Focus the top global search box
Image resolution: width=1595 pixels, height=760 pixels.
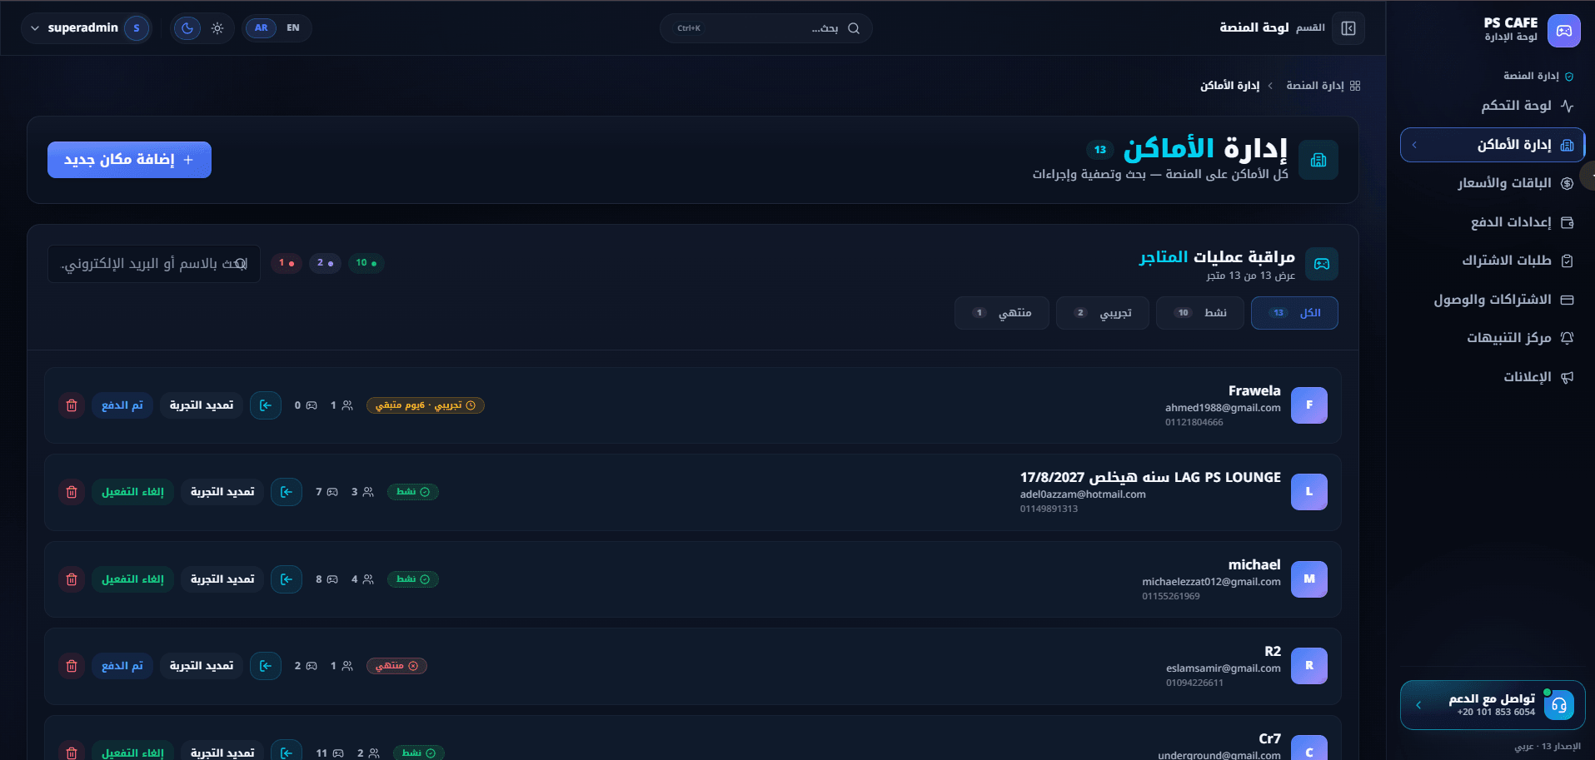(766, 28)
